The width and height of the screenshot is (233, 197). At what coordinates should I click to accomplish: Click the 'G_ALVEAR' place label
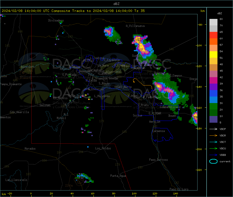[x=155, y=113]
